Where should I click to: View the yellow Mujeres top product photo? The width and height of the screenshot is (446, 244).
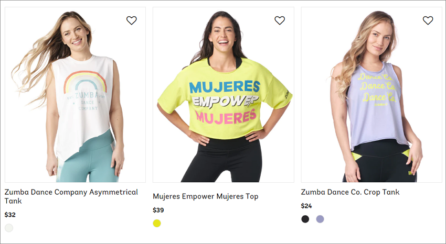pyautogui.click(x=224, y=95)
